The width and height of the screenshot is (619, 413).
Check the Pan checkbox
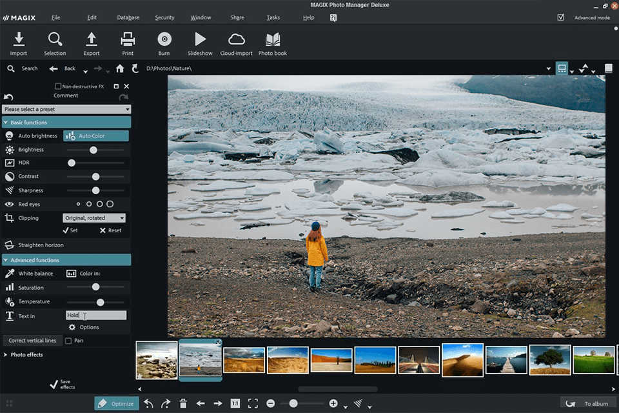pyautogui.click(x=69, y=341)
